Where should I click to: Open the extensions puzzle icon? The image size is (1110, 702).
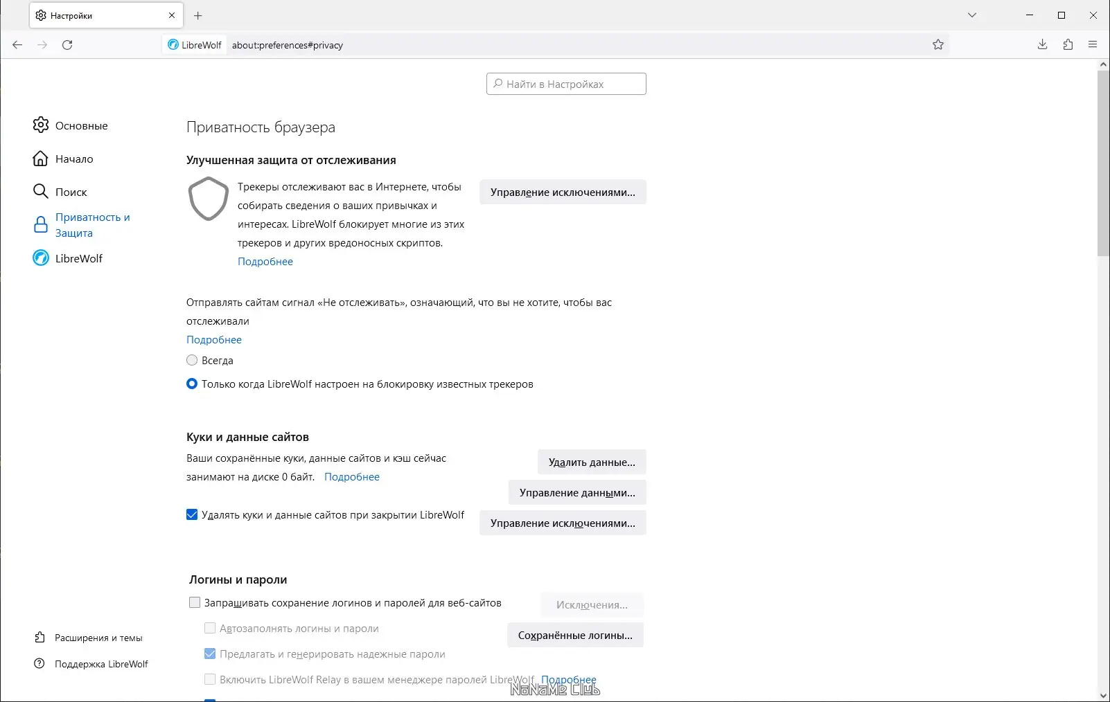1068,45
